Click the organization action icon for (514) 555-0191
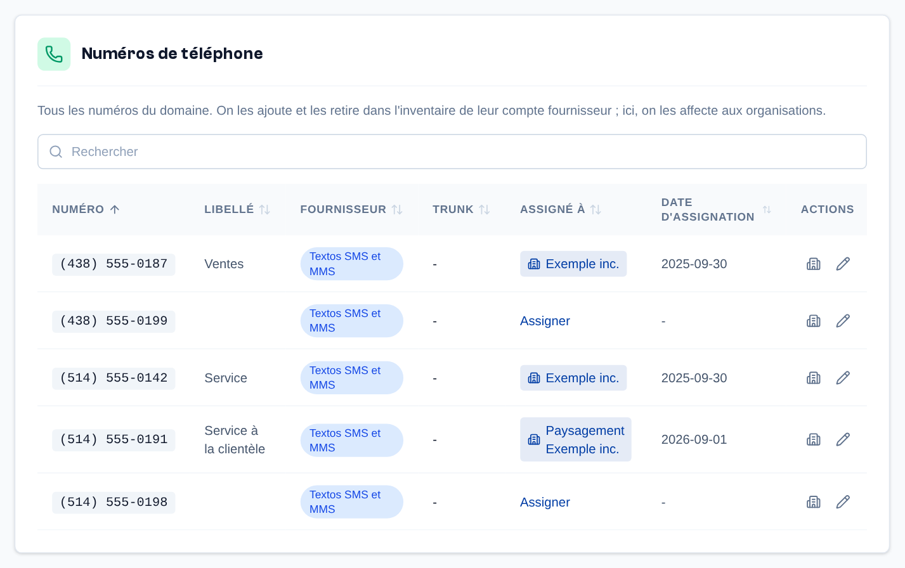Image resolution: width=905 pixels, height=568 pixels. pyautogui.click(x=814, y=439)
